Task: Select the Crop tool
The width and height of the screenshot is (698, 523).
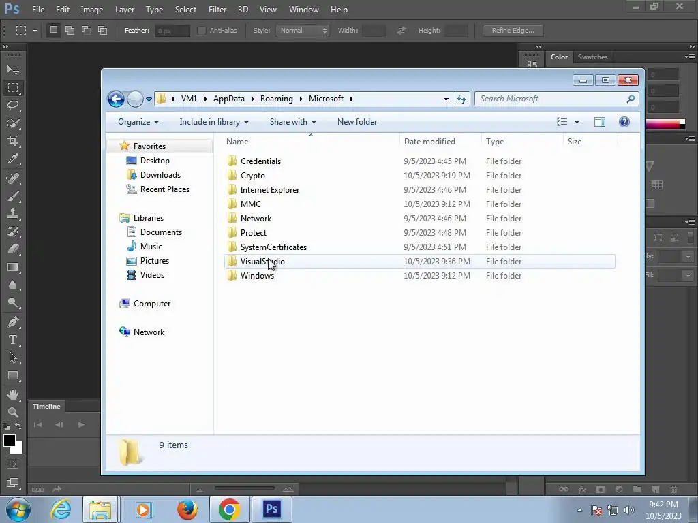Action: click(x=13, y=141)
